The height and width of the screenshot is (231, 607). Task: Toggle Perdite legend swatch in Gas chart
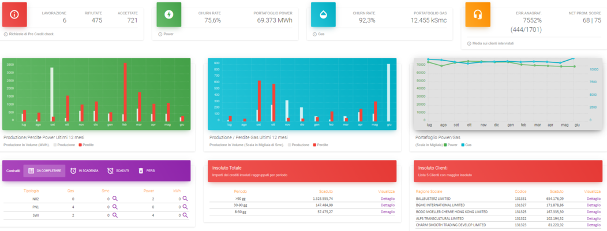click(315, 145)
